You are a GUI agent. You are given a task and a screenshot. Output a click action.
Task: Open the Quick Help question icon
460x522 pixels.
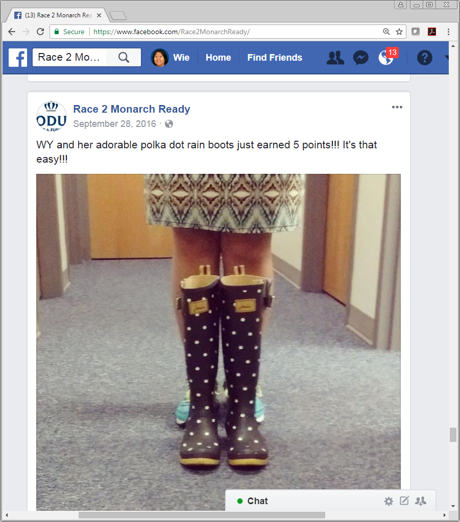(425, 58)
